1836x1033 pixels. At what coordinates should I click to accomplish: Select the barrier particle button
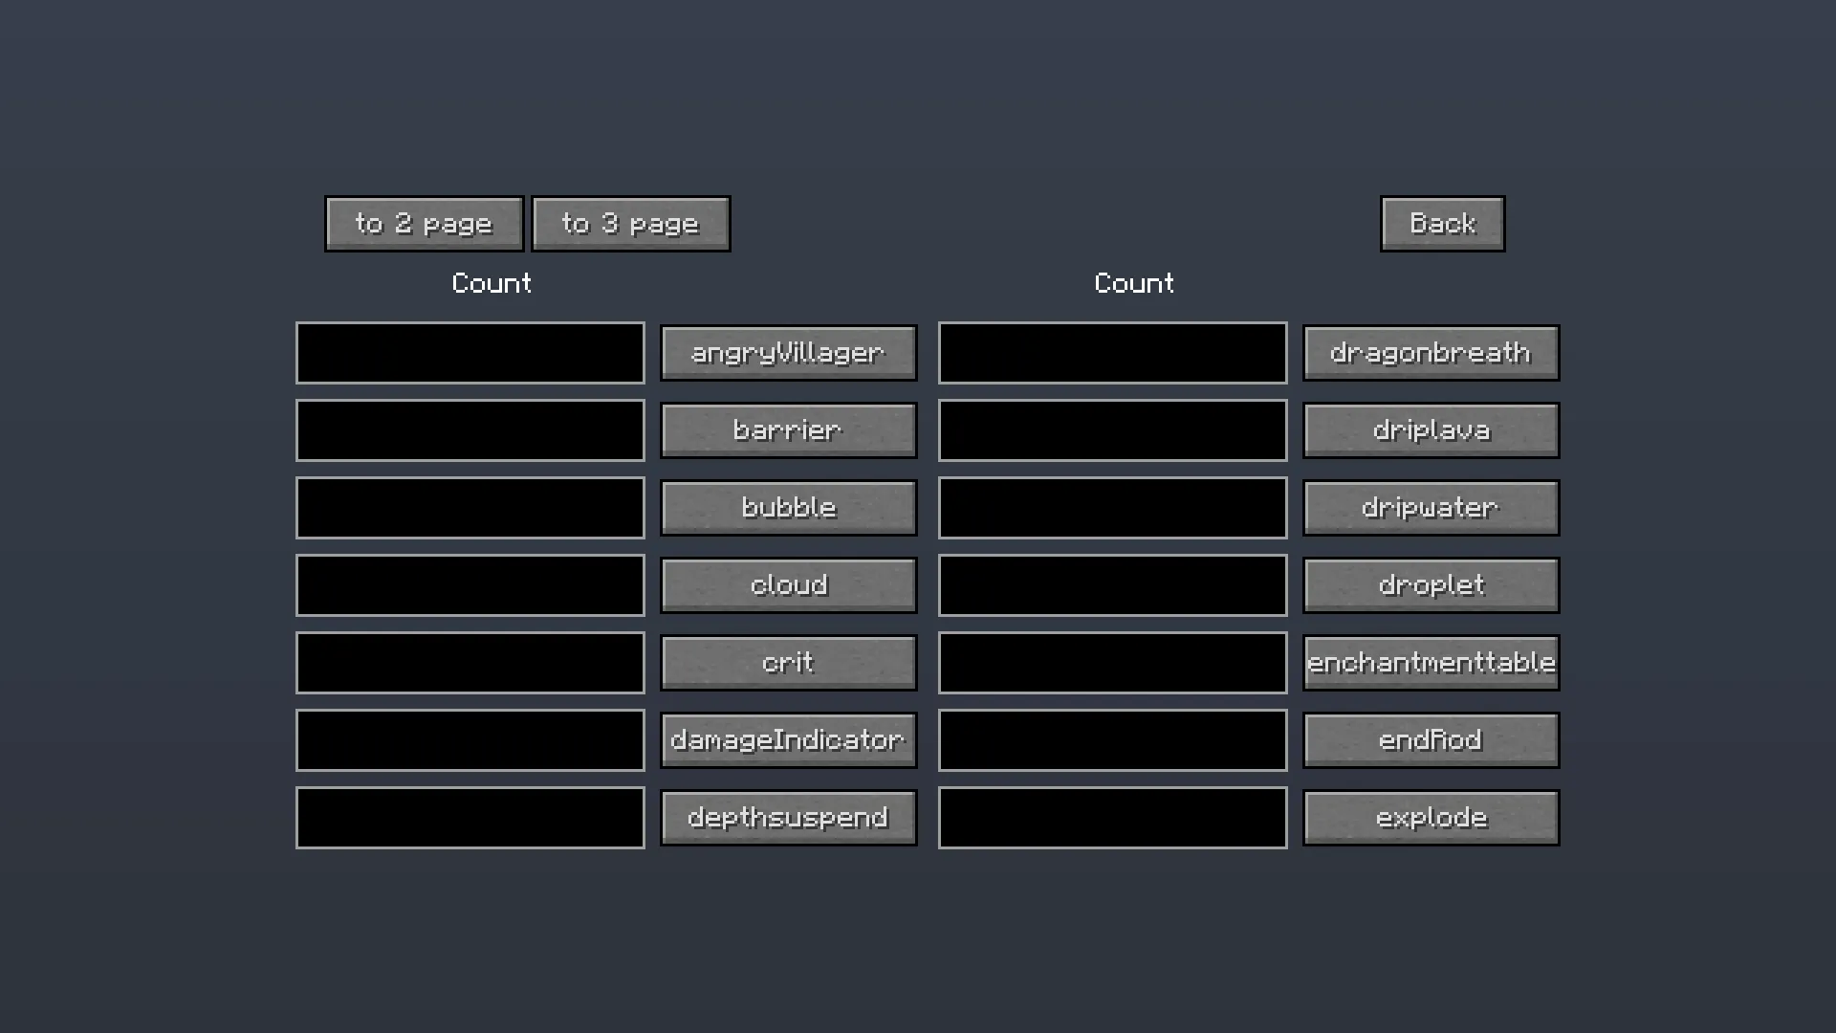click(x=788, y=429)
